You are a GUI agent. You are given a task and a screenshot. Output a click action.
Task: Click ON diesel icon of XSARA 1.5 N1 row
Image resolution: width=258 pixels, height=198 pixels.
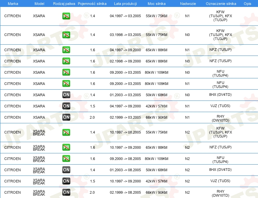click(x=66, y=106)
